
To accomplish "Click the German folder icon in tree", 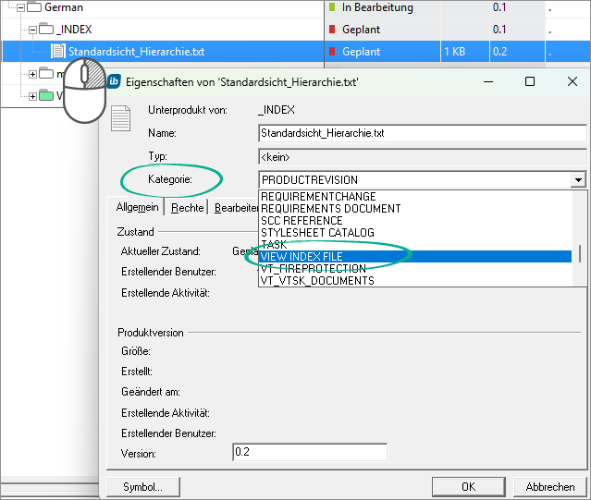I will (x=34, y=7).
